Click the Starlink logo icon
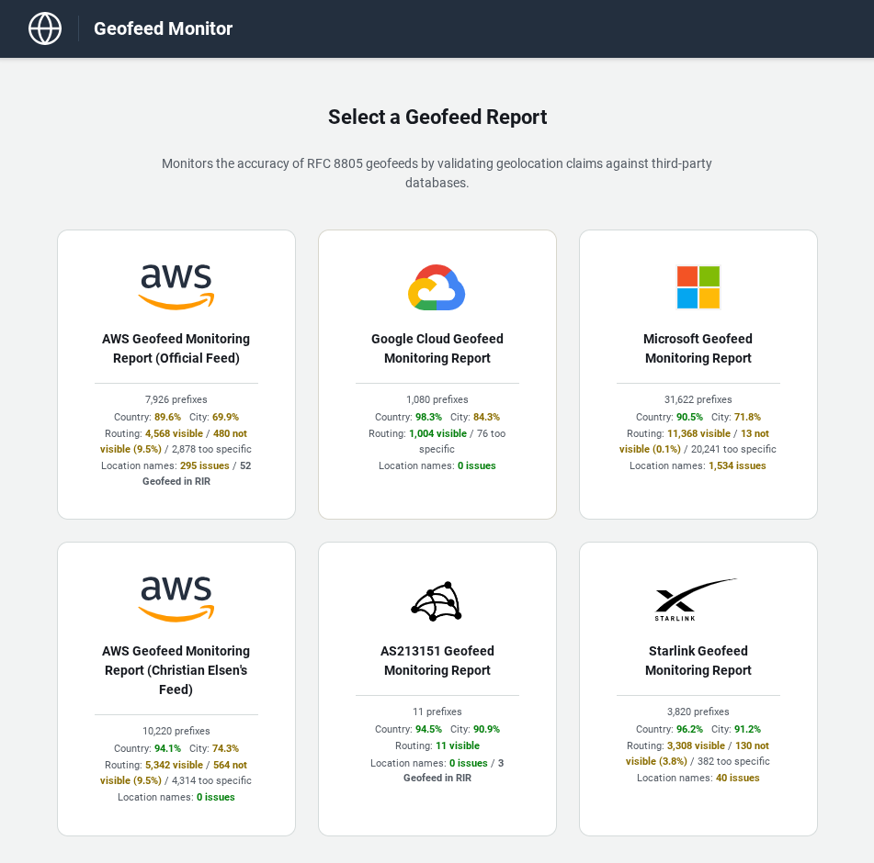 pyautogui.click(x=696, y=600)
